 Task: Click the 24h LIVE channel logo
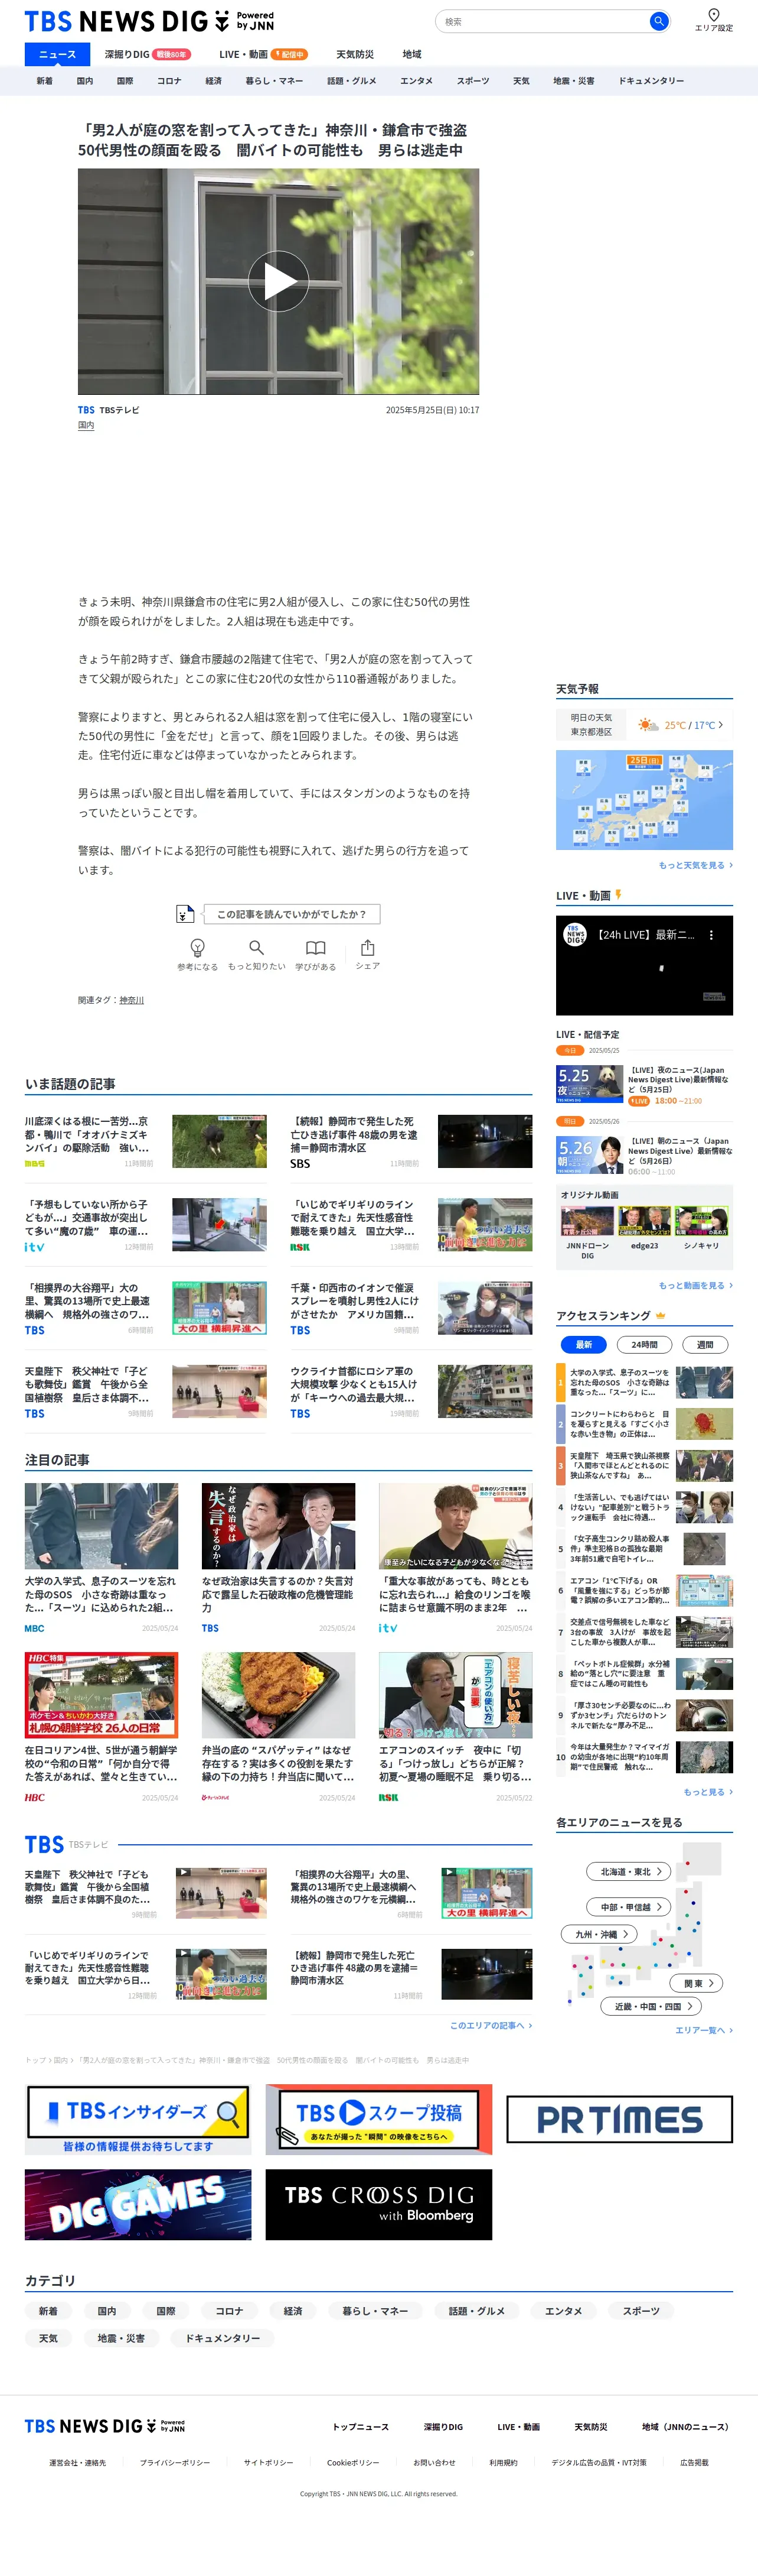[575, 935]
